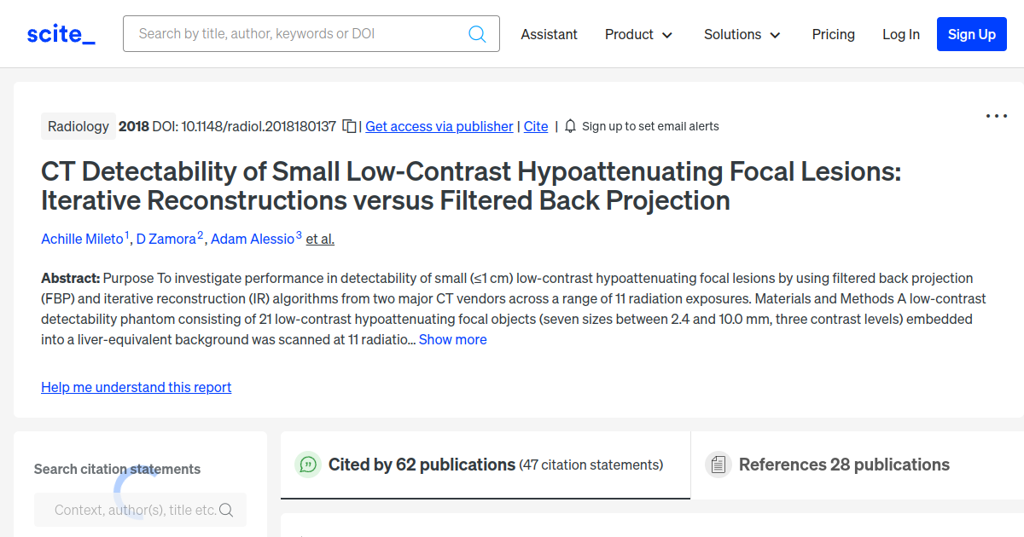Go to the scite_ home logo
1024x537 pixels.
point(61,34)
